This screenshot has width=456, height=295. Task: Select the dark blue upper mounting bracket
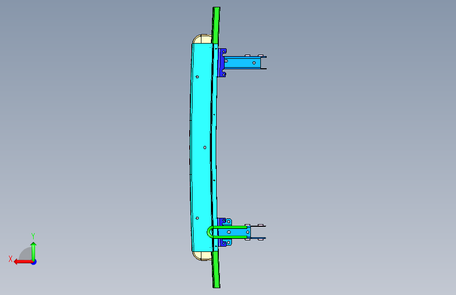222,62
